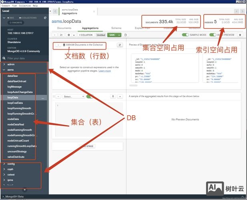Go to previous tab with back arrow

click(55, 11)
